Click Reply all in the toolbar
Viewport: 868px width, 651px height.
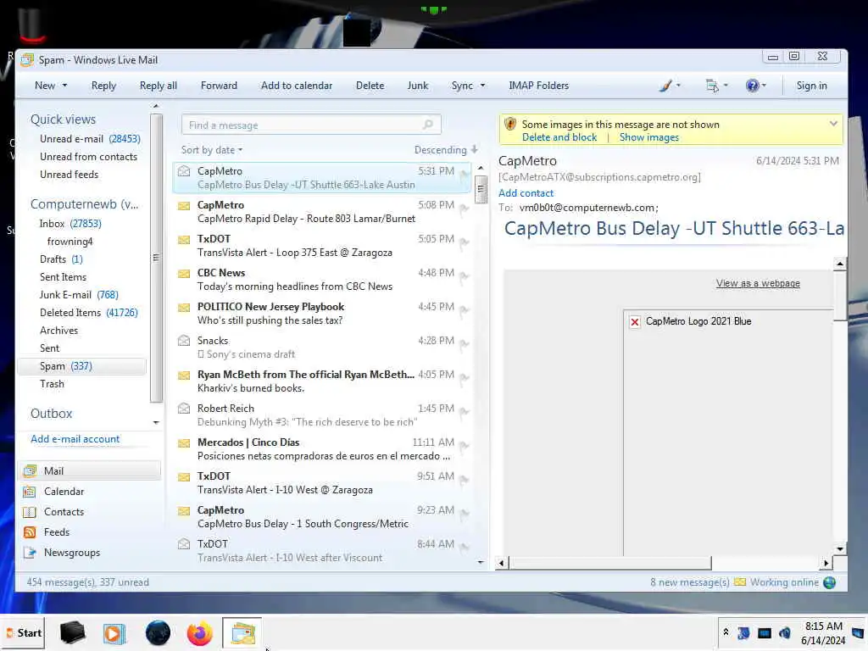159,86
